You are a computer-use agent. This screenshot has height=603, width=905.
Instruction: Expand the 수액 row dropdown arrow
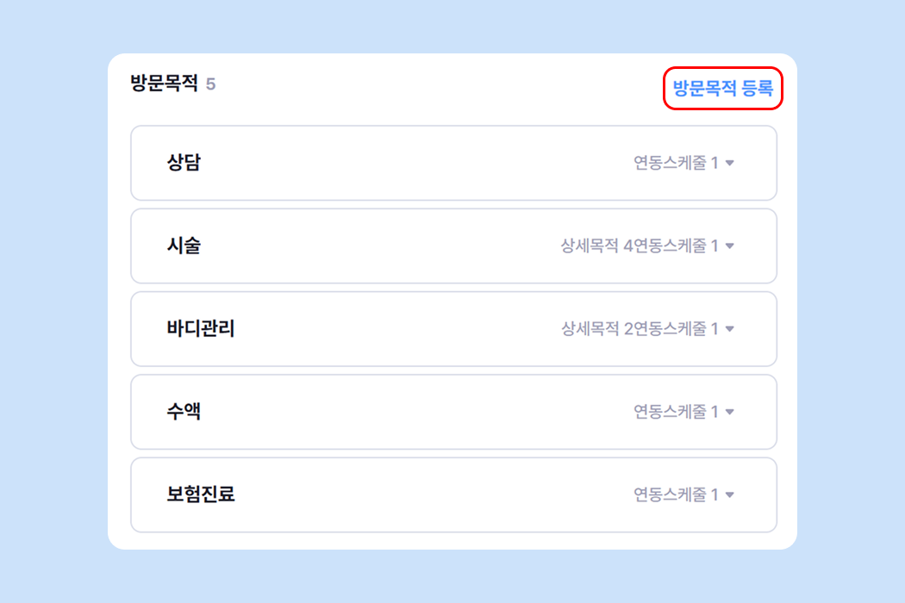pos(730,412)
